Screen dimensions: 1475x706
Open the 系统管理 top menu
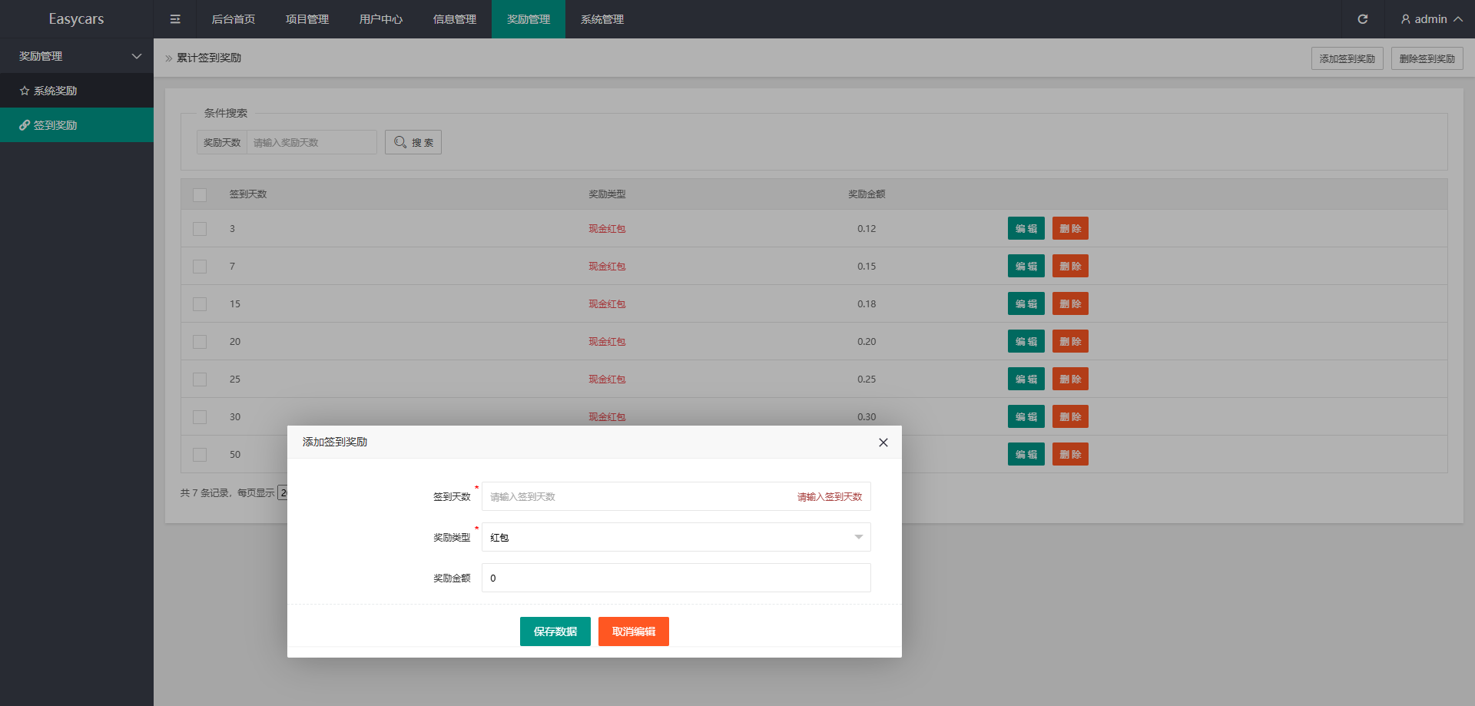602,19
